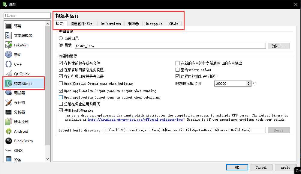Toggle 在构建前保存所有文件 checkbox

pyautogui.click(x=61, y=63)
